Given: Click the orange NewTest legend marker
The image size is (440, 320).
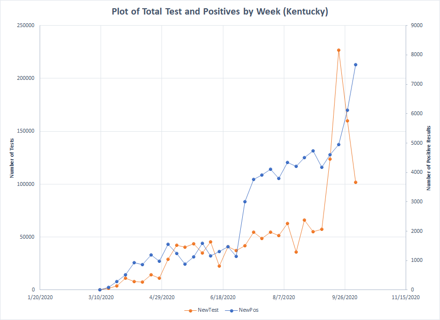Looking at the screenshot, I should tap(191, 310).
